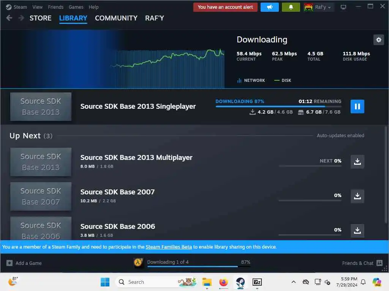
Task: Click the muted volume tray icon
Action: [327, 282]
